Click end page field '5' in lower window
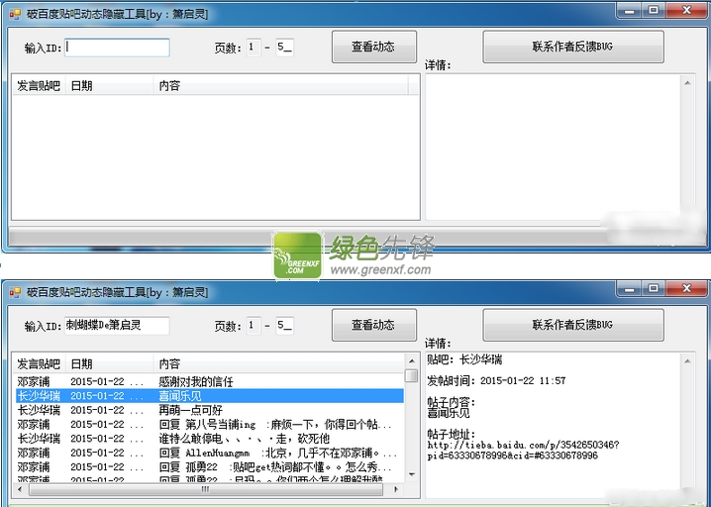711x507 pixels. tap(284, 325)
